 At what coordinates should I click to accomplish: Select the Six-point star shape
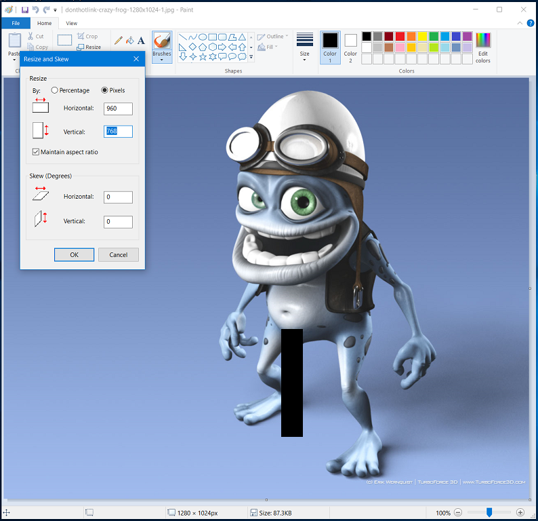(x=213, y=57)
